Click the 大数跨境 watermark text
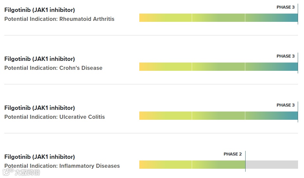This screenshot has height=178, width=304. 27,172
